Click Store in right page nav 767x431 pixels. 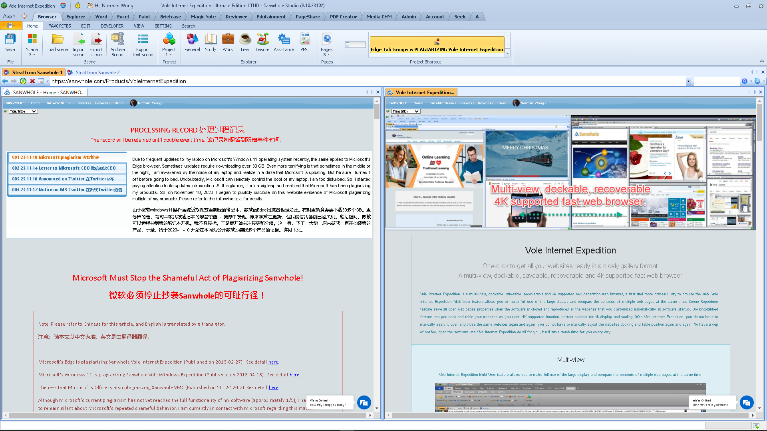click(x=502, y=103)
